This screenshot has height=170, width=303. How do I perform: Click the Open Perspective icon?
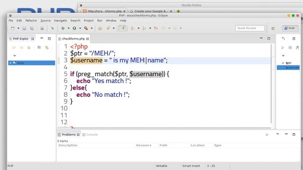pos(273,28)
